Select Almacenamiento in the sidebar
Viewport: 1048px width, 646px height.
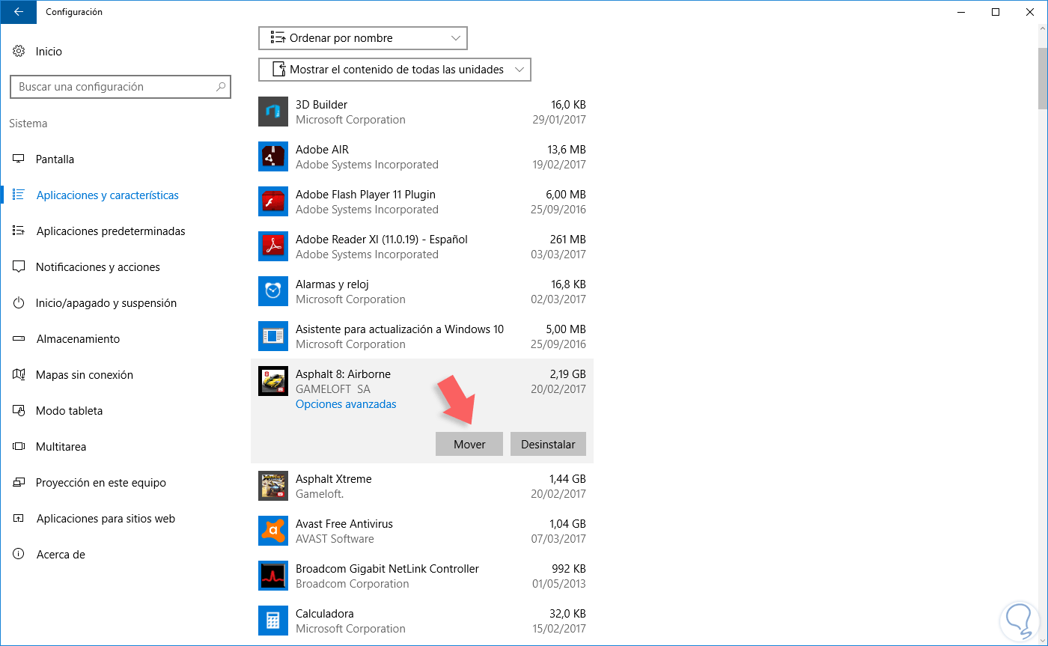tap(78, 339)
